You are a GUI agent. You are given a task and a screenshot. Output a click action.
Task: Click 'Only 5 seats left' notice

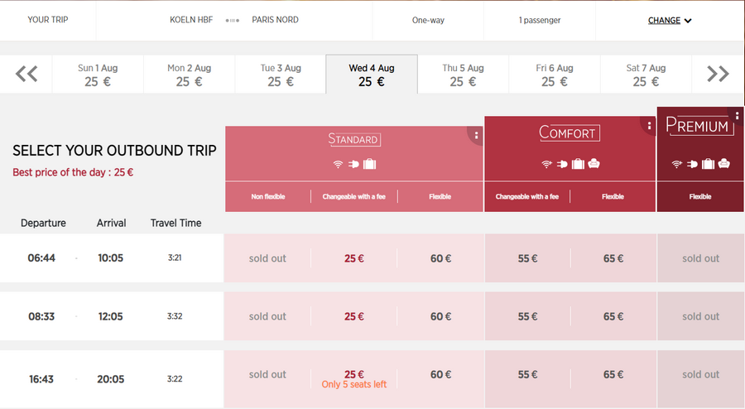point(354,384)
